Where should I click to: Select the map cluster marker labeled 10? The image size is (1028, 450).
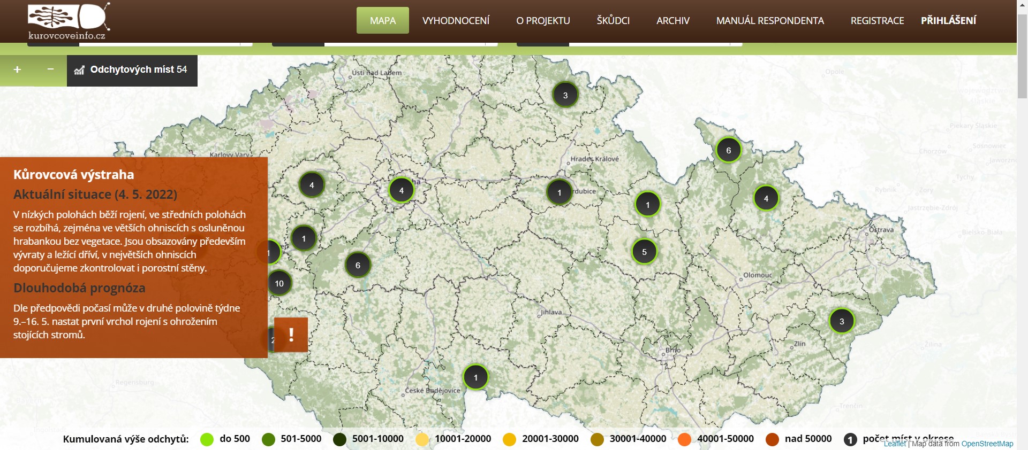[279, 283]
